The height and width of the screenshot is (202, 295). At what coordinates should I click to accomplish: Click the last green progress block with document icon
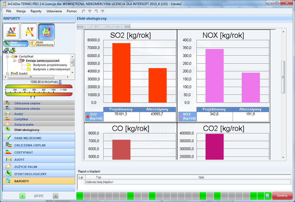pos(267,196)
